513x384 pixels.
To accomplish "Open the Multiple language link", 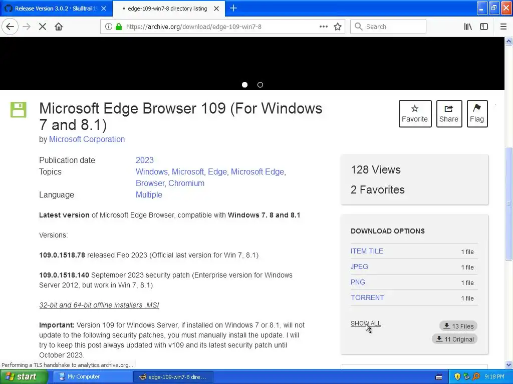I will [x=149, y=195].
